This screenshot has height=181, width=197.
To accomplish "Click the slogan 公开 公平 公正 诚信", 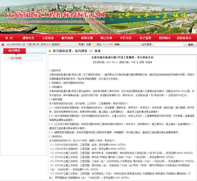I will coord(152,16).
